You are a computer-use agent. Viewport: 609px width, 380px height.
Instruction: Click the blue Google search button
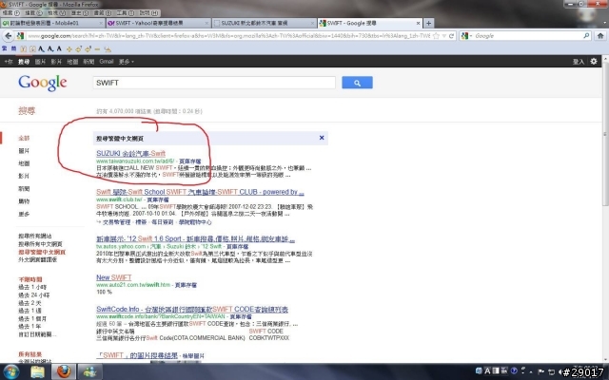pos(357,83)
